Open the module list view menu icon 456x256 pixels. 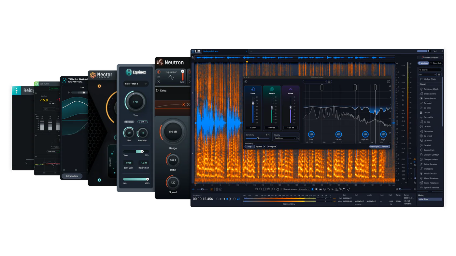pos(439,75)
